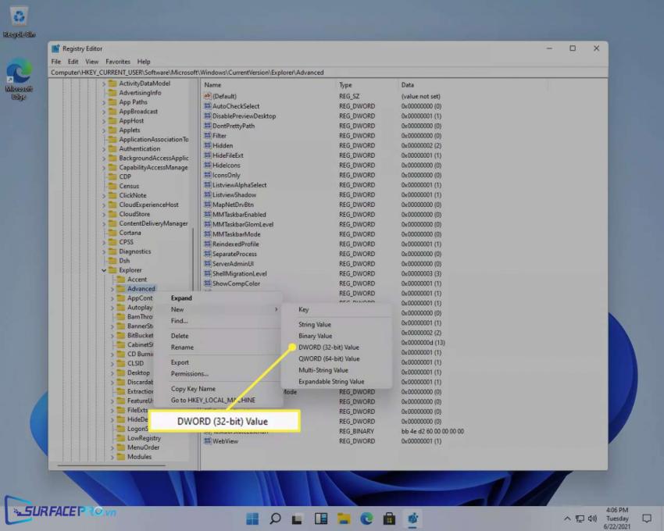
Task: Expand the Modules key
Action: [112, 457]
